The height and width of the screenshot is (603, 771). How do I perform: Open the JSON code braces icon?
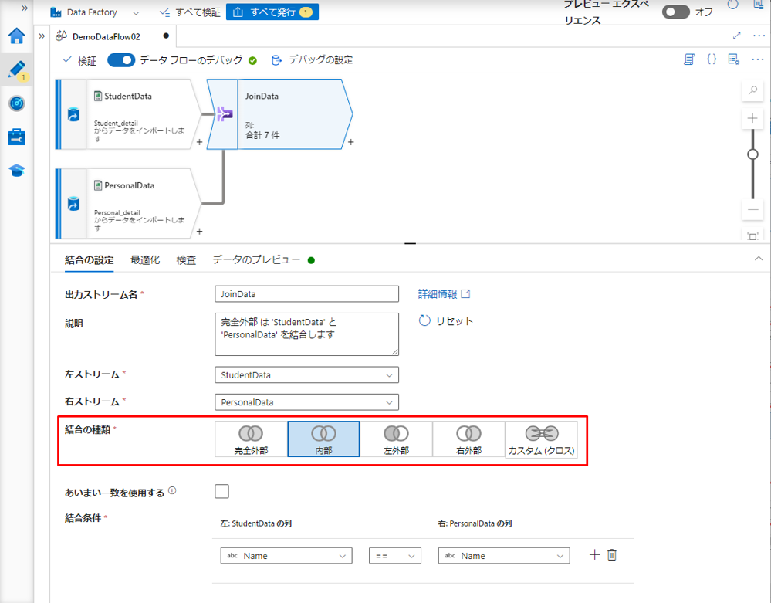tap(712, 59)
